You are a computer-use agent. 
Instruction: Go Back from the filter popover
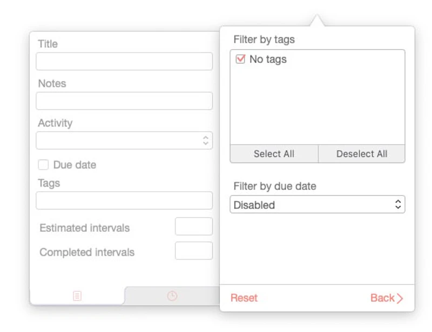click(382, 298)
